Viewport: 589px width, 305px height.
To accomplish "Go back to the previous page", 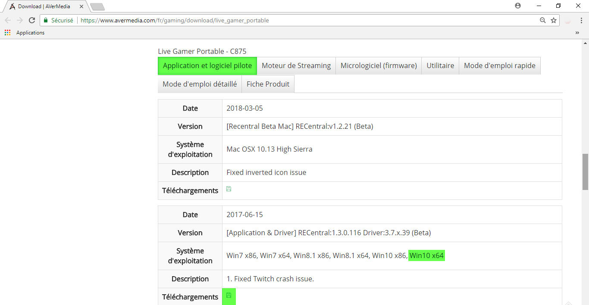I will click(8, 20).
